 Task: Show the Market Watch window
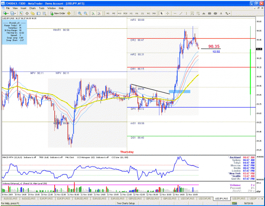[21, 13]
